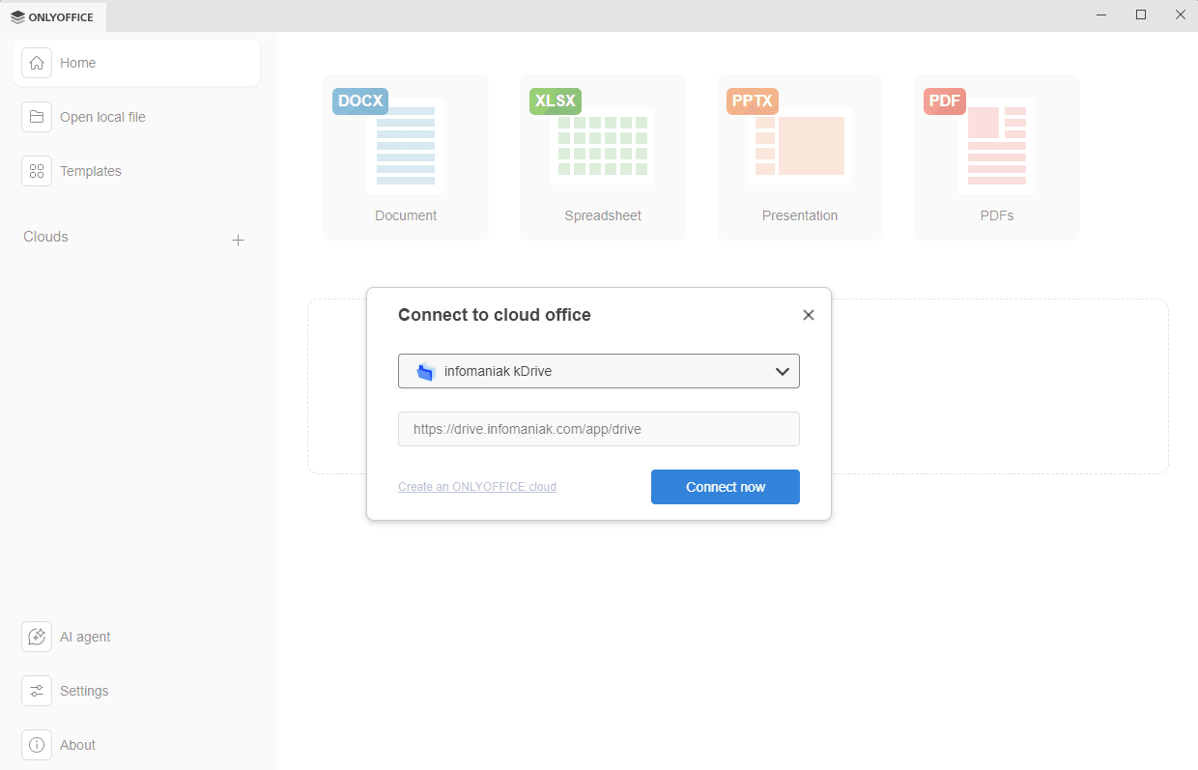This screenshot has width=1198, height=770.
Task: Create a new DOCX Document
Action: coord(406,157)
